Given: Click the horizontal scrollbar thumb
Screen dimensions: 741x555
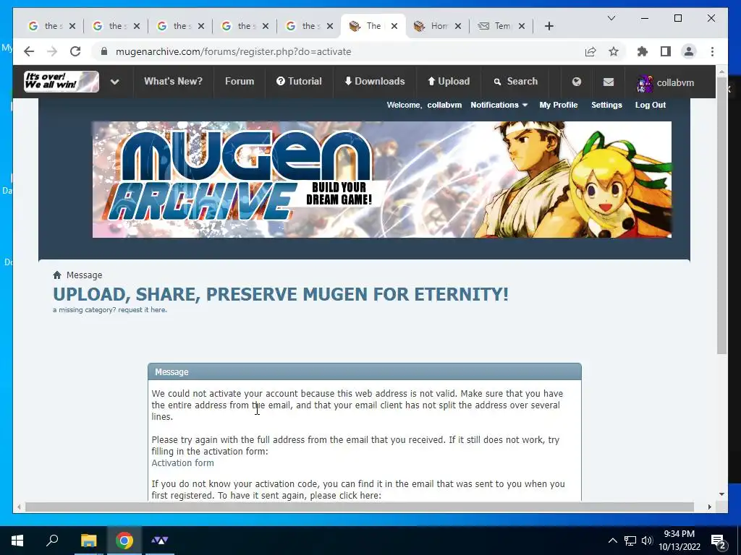Looking at the screenshot, I should pyautogui.click(x=359, y=507).
